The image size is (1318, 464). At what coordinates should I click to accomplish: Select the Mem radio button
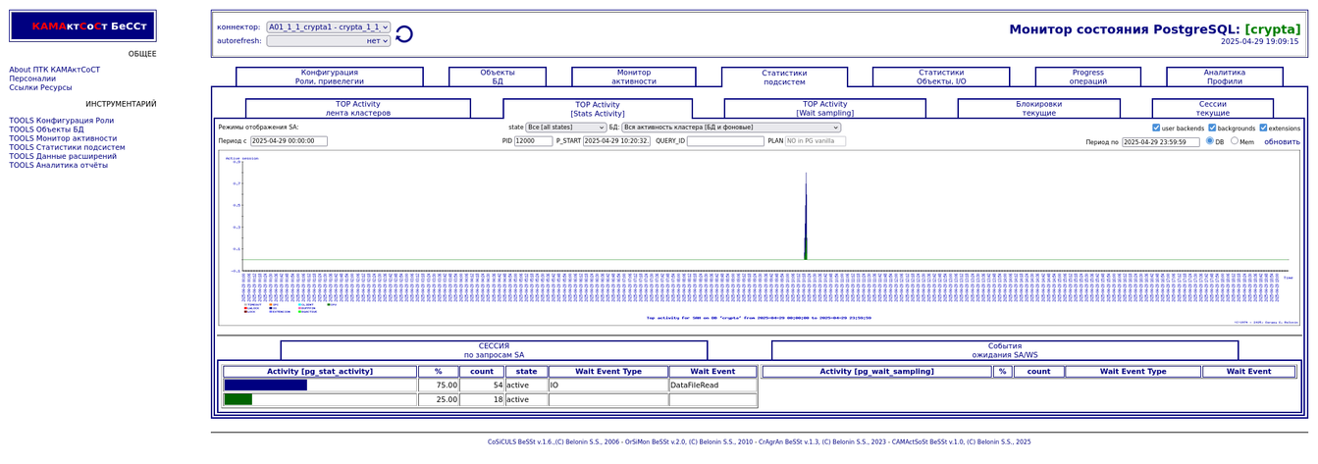[1235, 141]
